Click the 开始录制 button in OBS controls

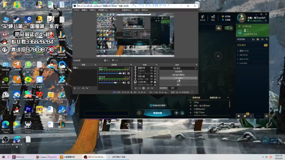178,71
